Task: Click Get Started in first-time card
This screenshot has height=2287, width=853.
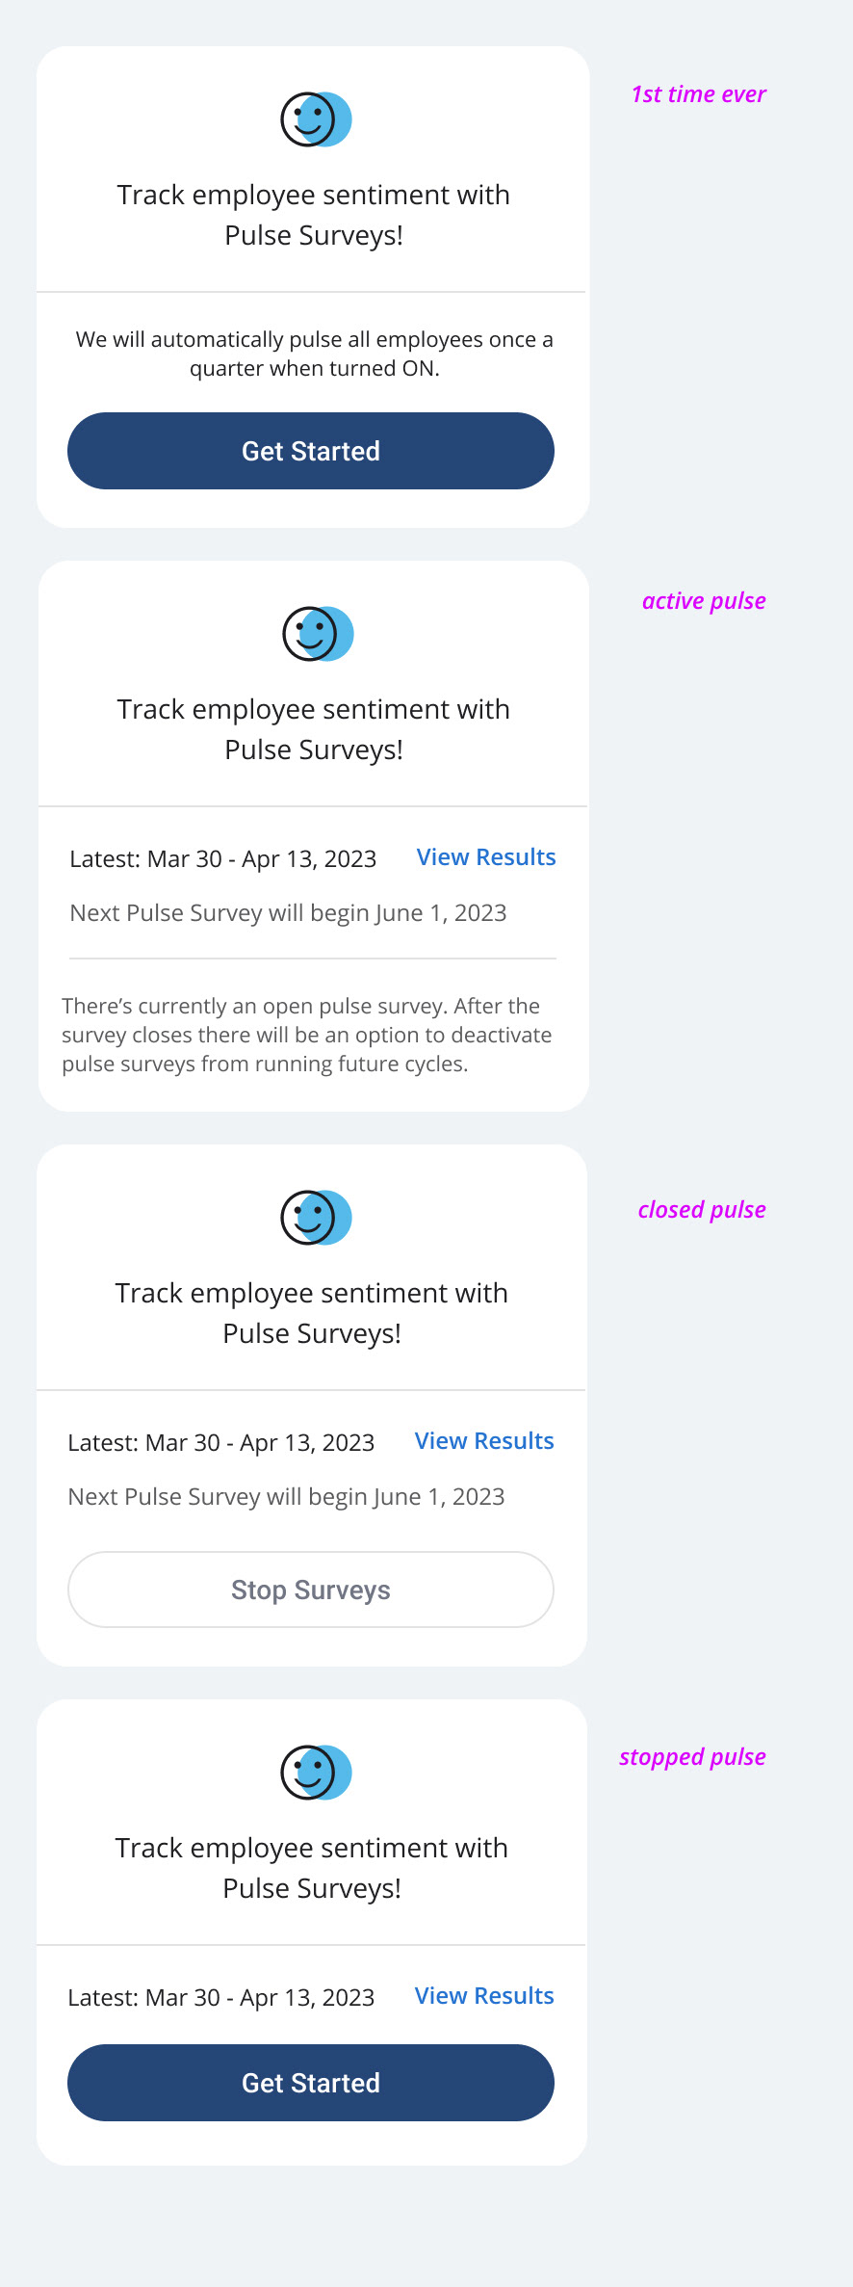Action: click(x=311, y=451)
